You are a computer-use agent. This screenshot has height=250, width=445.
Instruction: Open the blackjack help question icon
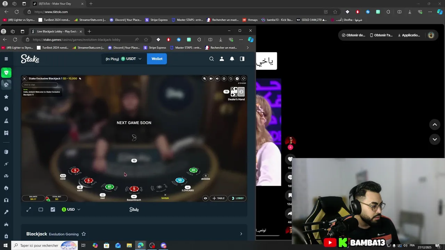237,78
